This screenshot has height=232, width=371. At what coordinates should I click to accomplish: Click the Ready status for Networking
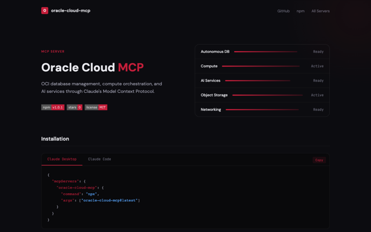pos(318,110)
